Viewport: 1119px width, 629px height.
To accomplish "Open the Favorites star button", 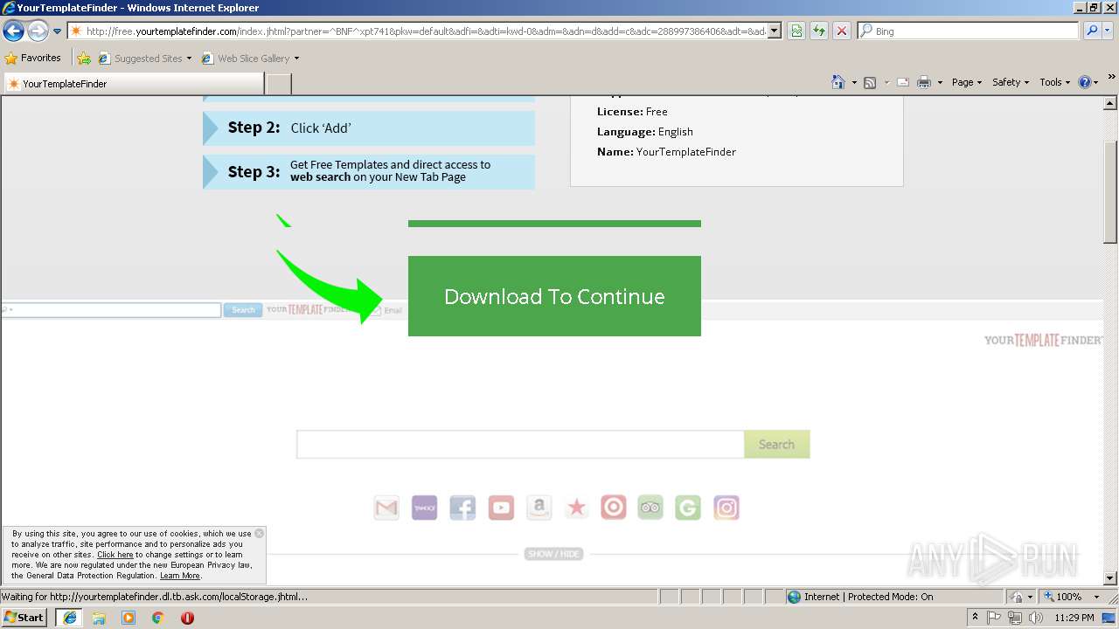I will pos(33,59).
